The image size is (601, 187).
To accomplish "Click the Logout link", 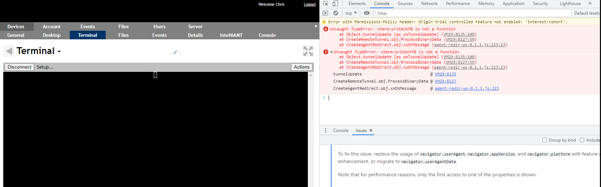I will (x=310, y=4).
